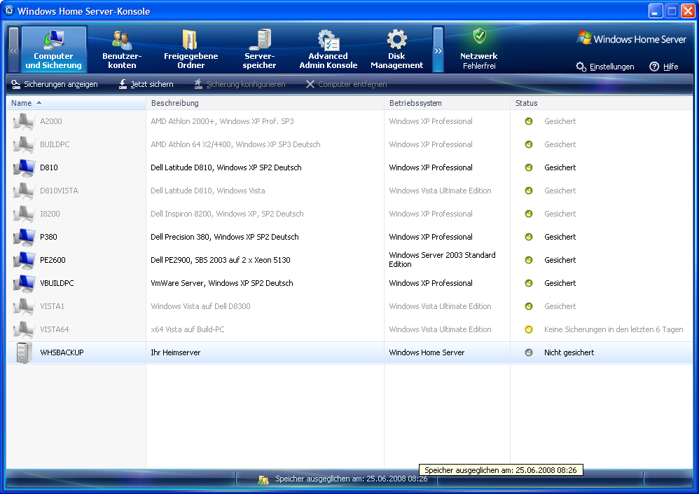The image size is (699, 494).
Task: Click the Netzwerk Fehlerfrei shield icon
Action: (x=479, y=37)
